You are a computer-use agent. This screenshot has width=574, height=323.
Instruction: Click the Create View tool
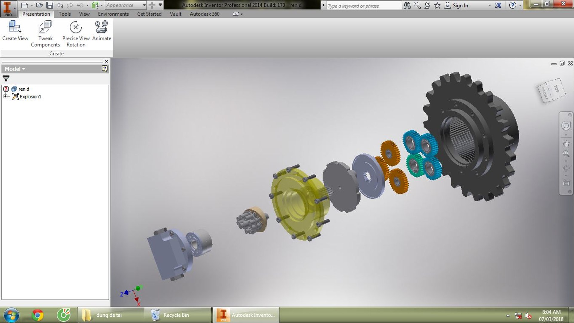(15, 31)
